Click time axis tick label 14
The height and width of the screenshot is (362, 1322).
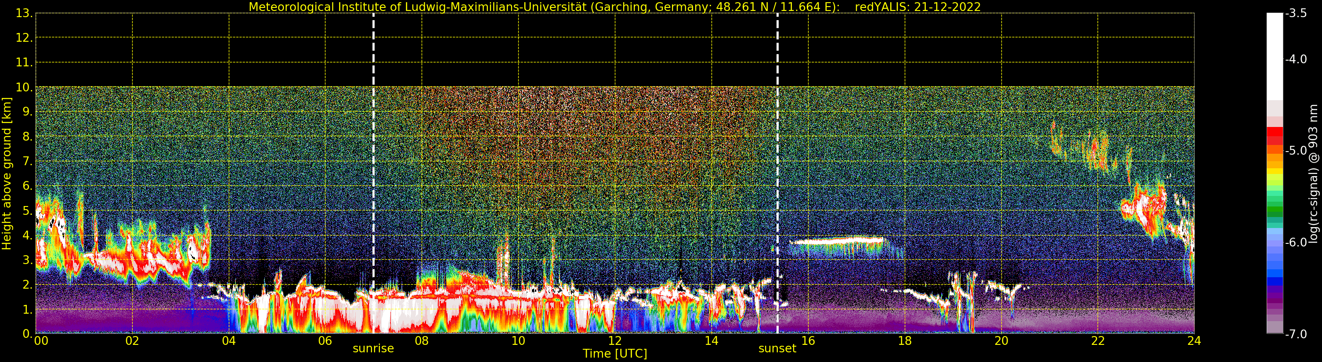pos(712,341)
